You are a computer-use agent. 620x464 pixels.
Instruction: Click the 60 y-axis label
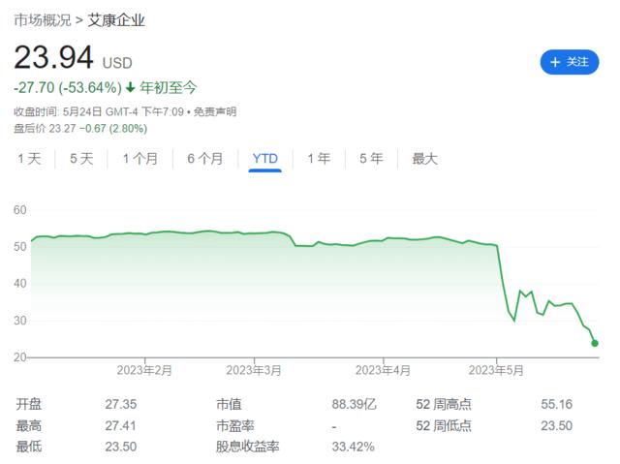click(x=20, y=210)
